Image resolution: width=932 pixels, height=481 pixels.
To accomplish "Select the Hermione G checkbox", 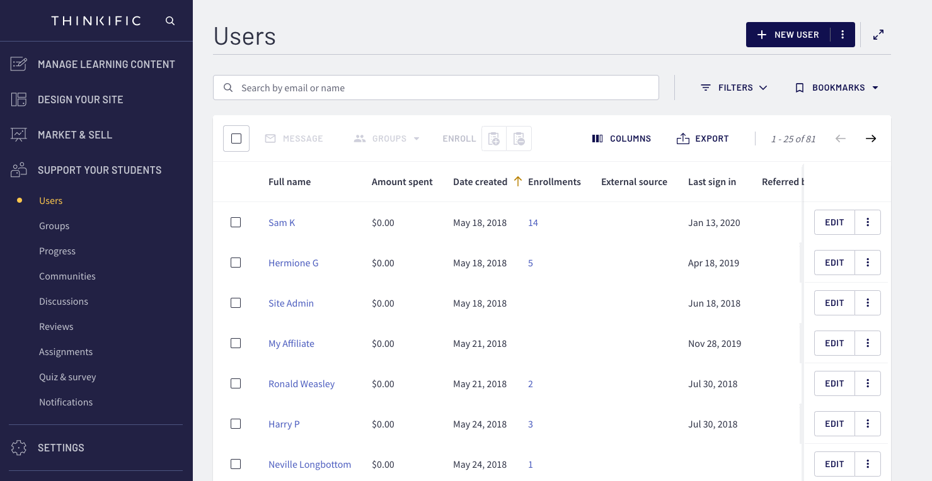I will 236,263.
